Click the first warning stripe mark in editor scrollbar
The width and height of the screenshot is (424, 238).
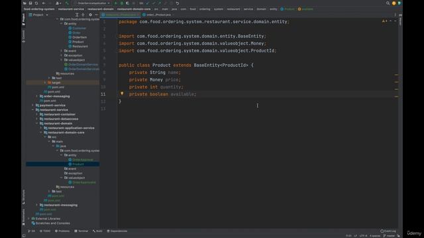click(396, 75)
